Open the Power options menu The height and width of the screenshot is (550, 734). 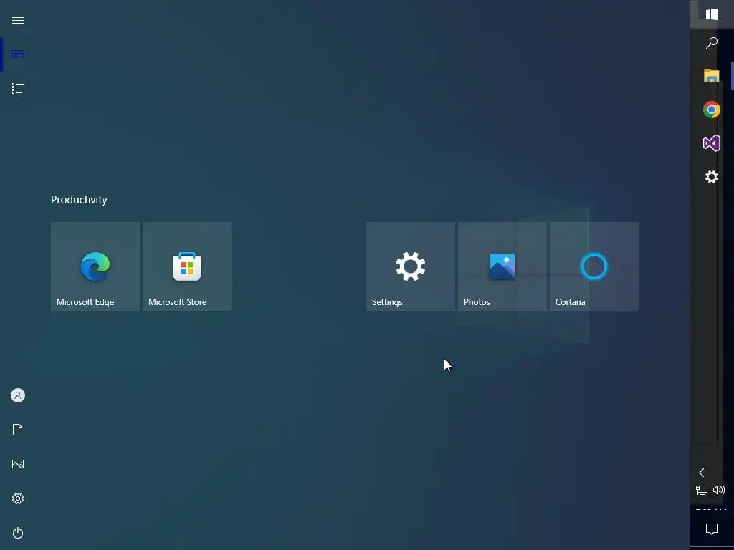pos(18,533)
